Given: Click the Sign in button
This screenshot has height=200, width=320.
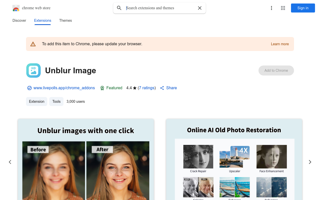Looking at the screenshot, I should [x=303, y=8].
